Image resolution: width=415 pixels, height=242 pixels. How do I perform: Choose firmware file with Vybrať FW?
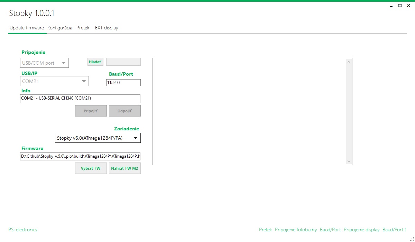pos(91,168)
